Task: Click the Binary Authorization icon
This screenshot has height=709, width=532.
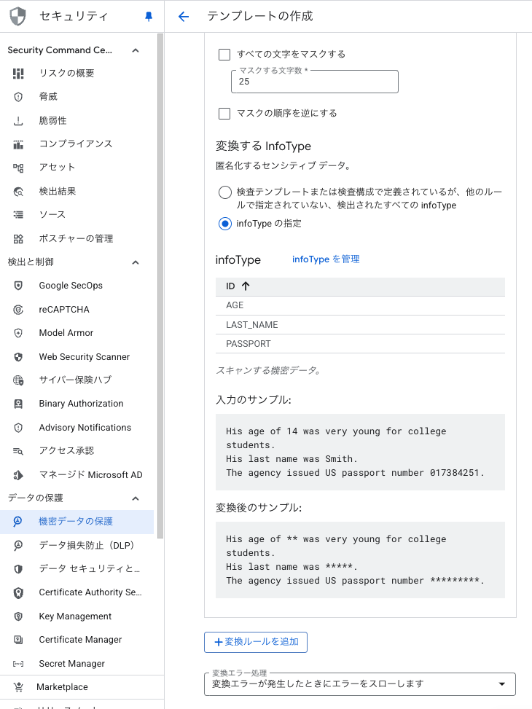Action: (x=18, y=404)
